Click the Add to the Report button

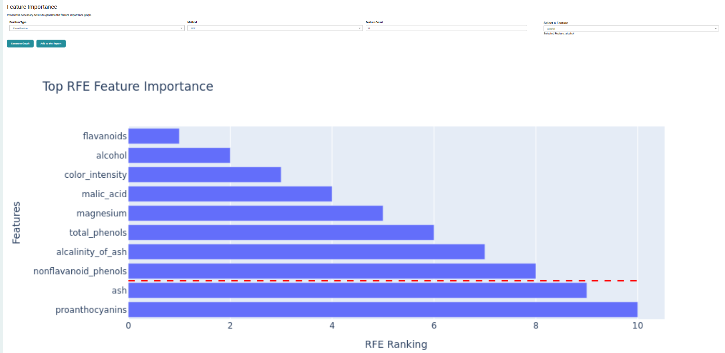click(51, 44)
